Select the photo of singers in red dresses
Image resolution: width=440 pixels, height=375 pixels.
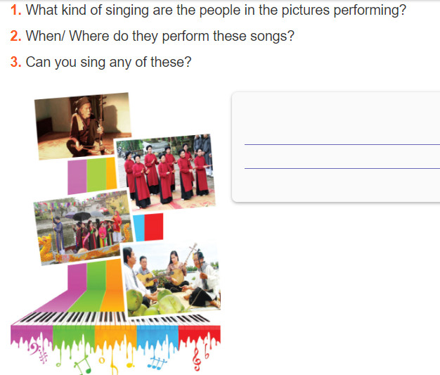166,172
